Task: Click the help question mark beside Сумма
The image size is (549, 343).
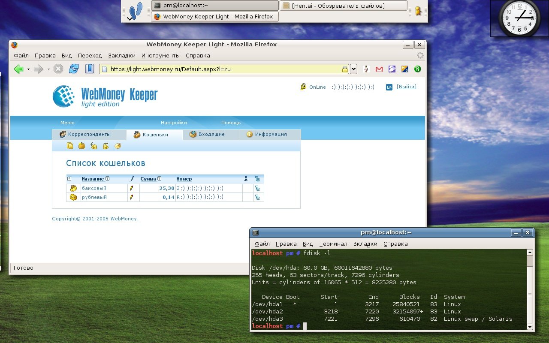Action: (x=159, y=179)
